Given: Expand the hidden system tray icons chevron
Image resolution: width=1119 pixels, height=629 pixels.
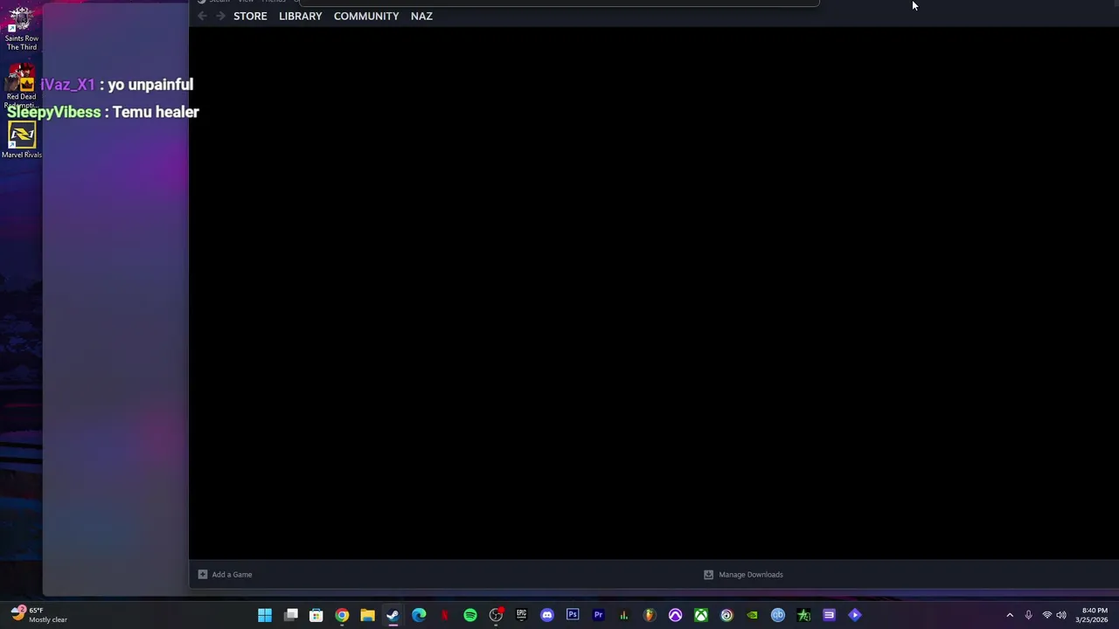Looking at the screenshot, I should point(1010,615).
